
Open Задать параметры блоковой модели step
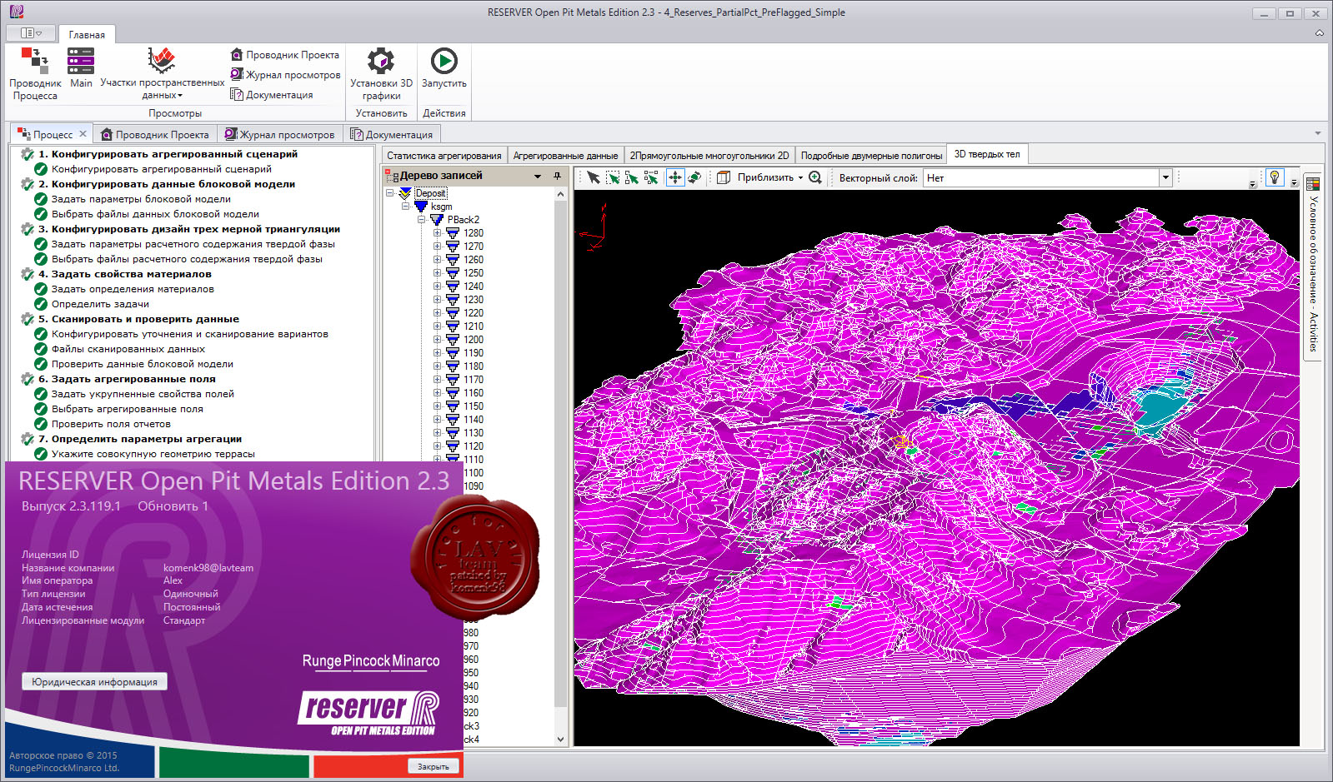click(141, 199)
